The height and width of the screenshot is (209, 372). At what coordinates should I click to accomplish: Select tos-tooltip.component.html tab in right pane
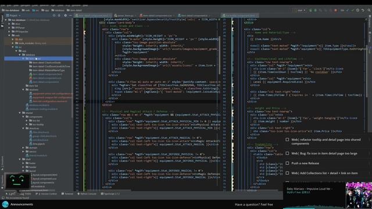pyautogui.click(x=240, y=16)
